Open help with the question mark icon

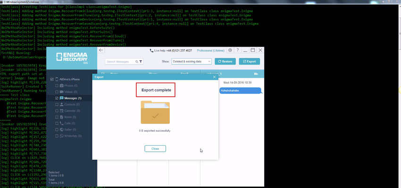click(238, 50)
